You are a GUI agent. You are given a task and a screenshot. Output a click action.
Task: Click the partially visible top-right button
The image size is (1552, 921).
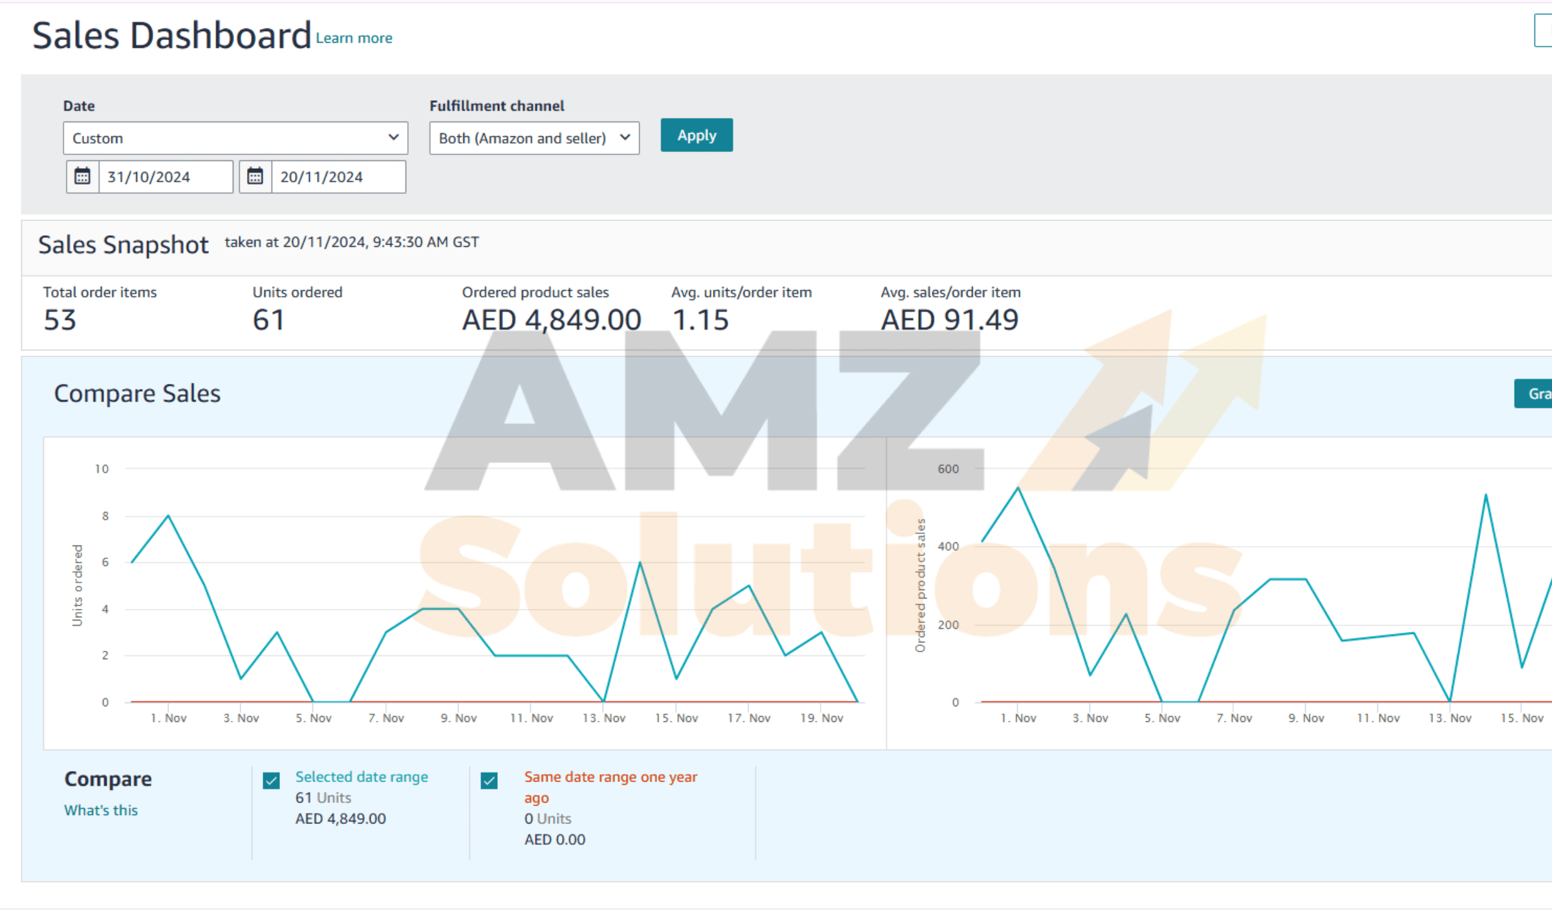[x=1543, y=30]
